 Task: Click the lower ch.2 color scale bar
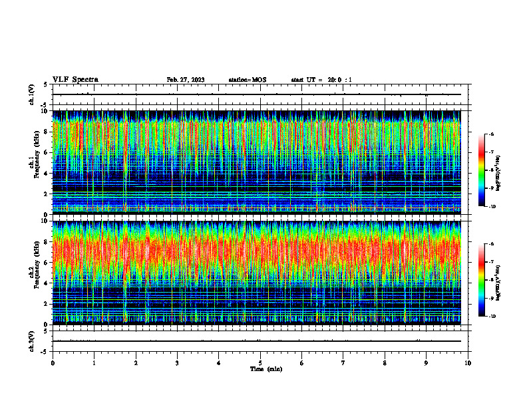[x=482, y=280]
